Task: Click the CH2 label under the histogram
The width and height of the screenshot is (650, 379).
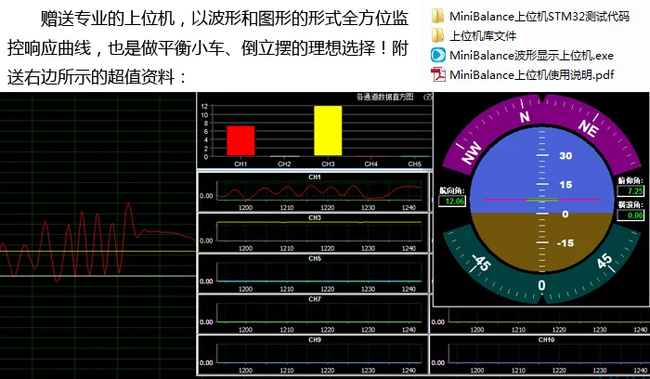Action: click(x=284, y=163)
